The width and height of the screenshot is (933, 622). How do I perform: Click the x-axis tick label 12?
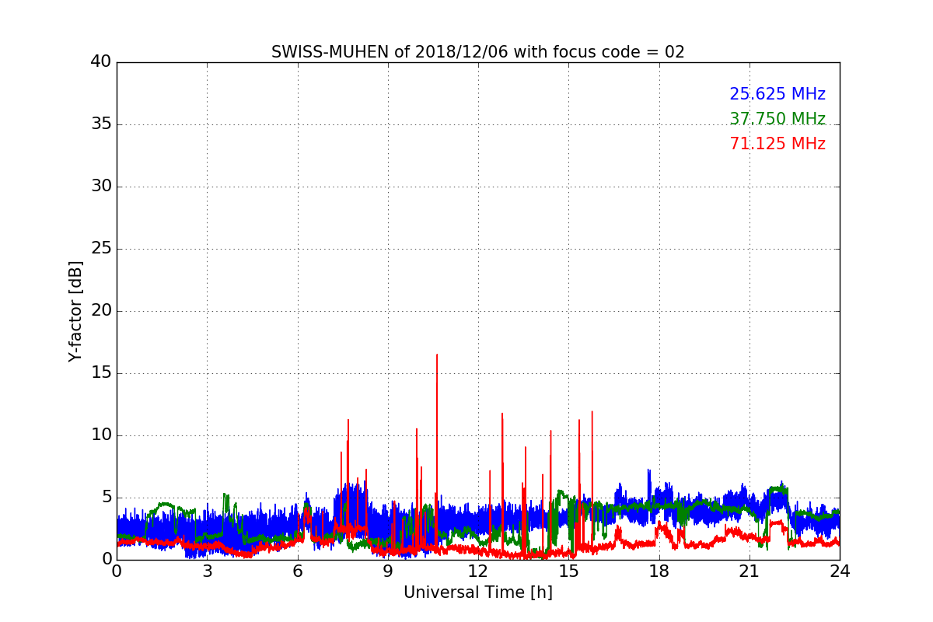(478, 571)
